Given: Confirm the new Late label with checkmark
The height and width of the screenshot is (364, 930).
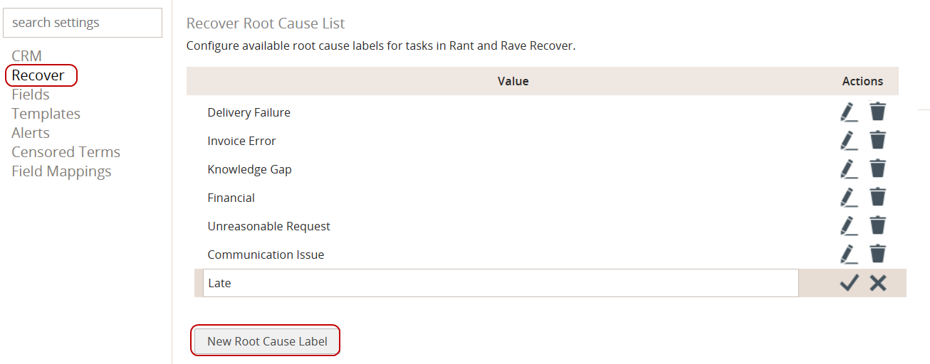Looking at the screenshot, I should (x=849, y=283).
